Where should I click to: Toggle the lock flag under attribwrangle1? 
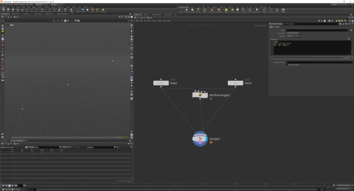(211, 99)
